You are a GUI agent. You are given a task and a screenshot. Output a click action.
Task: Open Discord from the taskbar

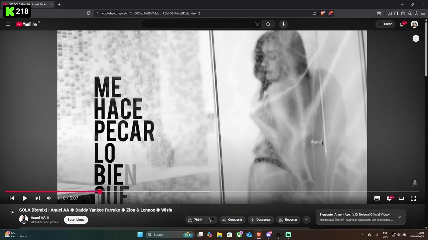click(269, 235)
